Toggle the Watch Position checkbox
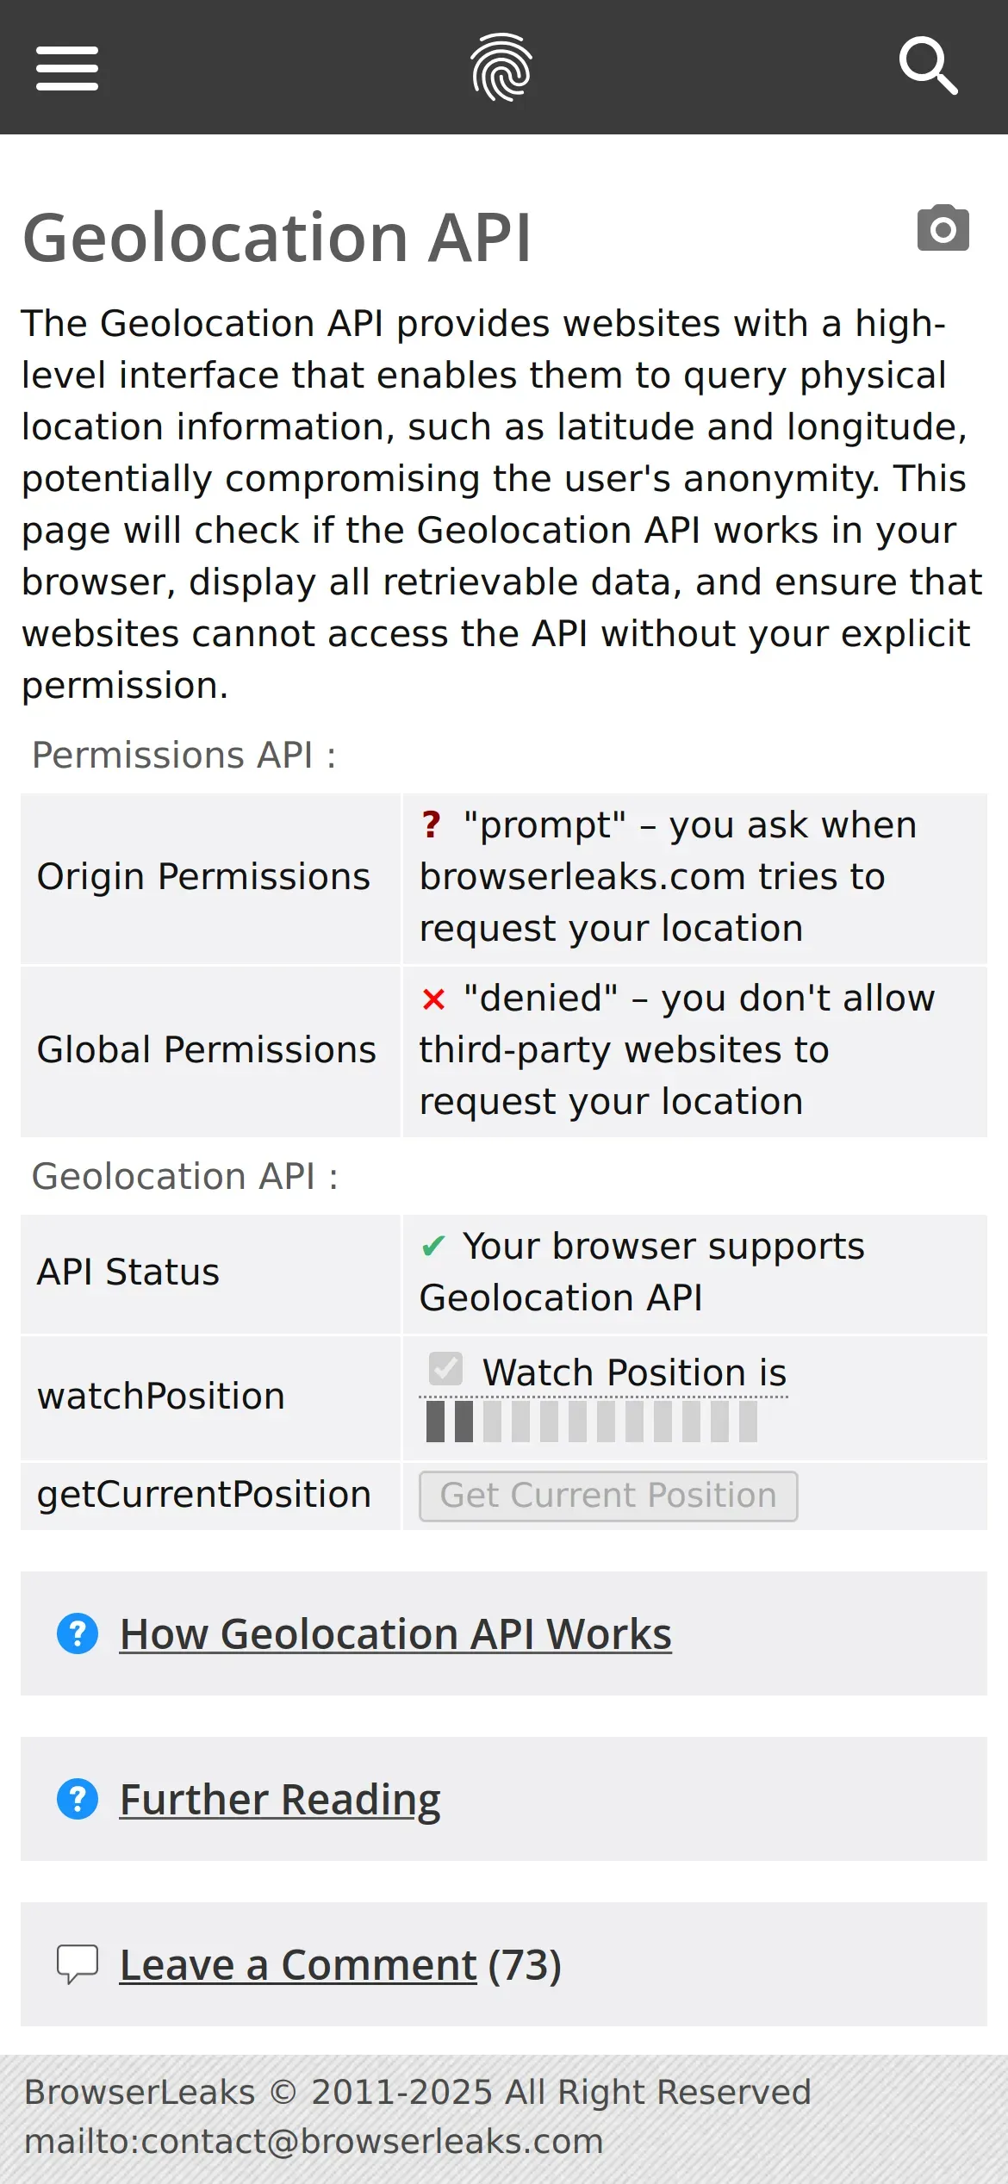 (446, 1368)
